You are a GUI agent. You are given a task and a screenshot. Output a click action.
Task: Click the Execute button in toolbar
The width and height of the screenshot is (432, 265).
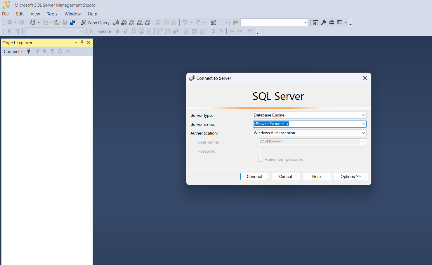coord(100,31)
